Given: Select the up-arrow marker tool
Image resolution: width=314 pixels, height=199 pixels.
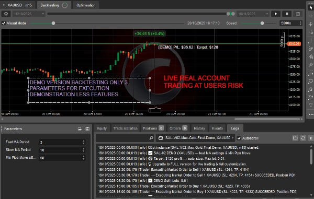Looking at the screenshot, I should click(311, 89).
